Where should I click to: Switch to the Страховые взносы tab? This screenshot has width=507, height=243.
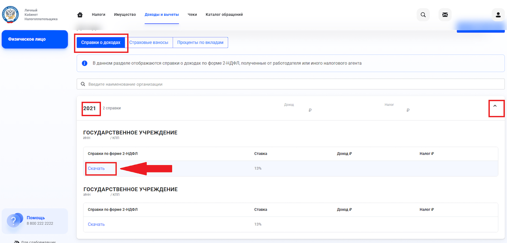pos(149,42)
